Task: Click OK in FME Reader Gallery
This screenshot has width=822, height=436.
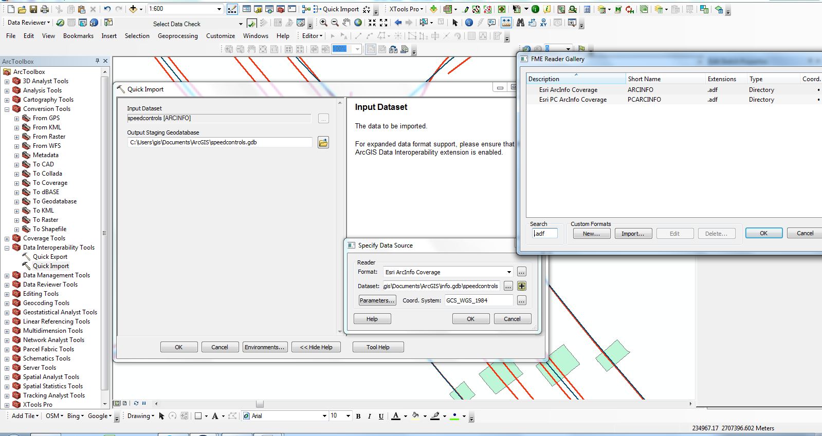Action: [764, 233]
